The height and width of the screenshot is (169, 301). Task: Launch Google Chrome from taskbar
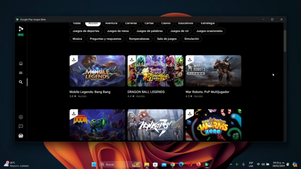[x=172, y=164]
